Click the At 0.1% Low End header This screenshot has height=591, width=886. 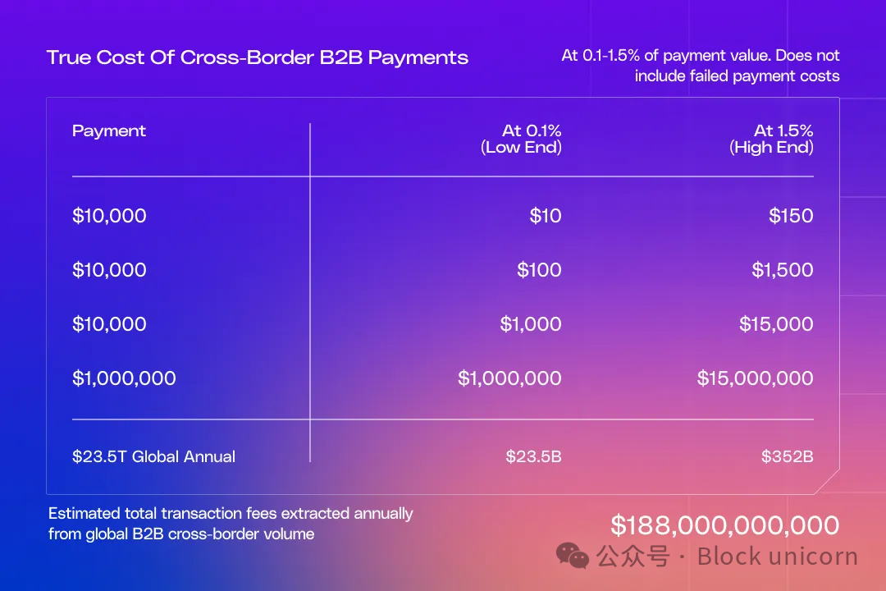(x=521, y=139)
